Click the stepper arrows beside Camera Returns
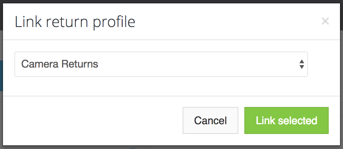The image size is (343, 149). [302, 64]
